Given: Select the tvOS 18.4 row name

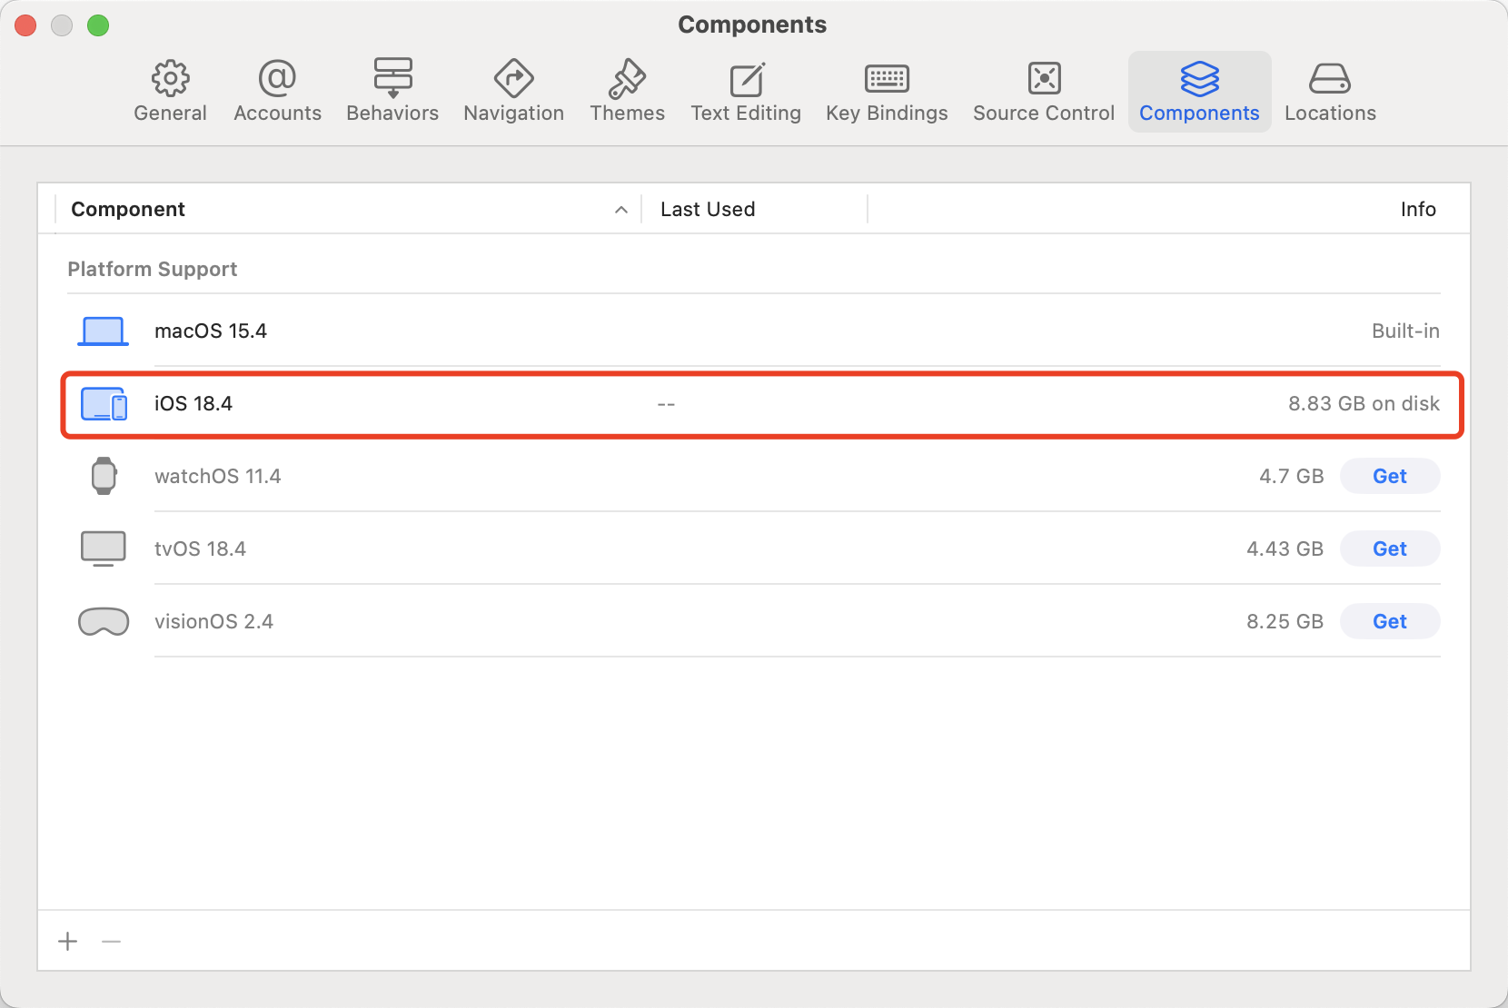Looking at the screenshot, I should click(x=200, y=548).
